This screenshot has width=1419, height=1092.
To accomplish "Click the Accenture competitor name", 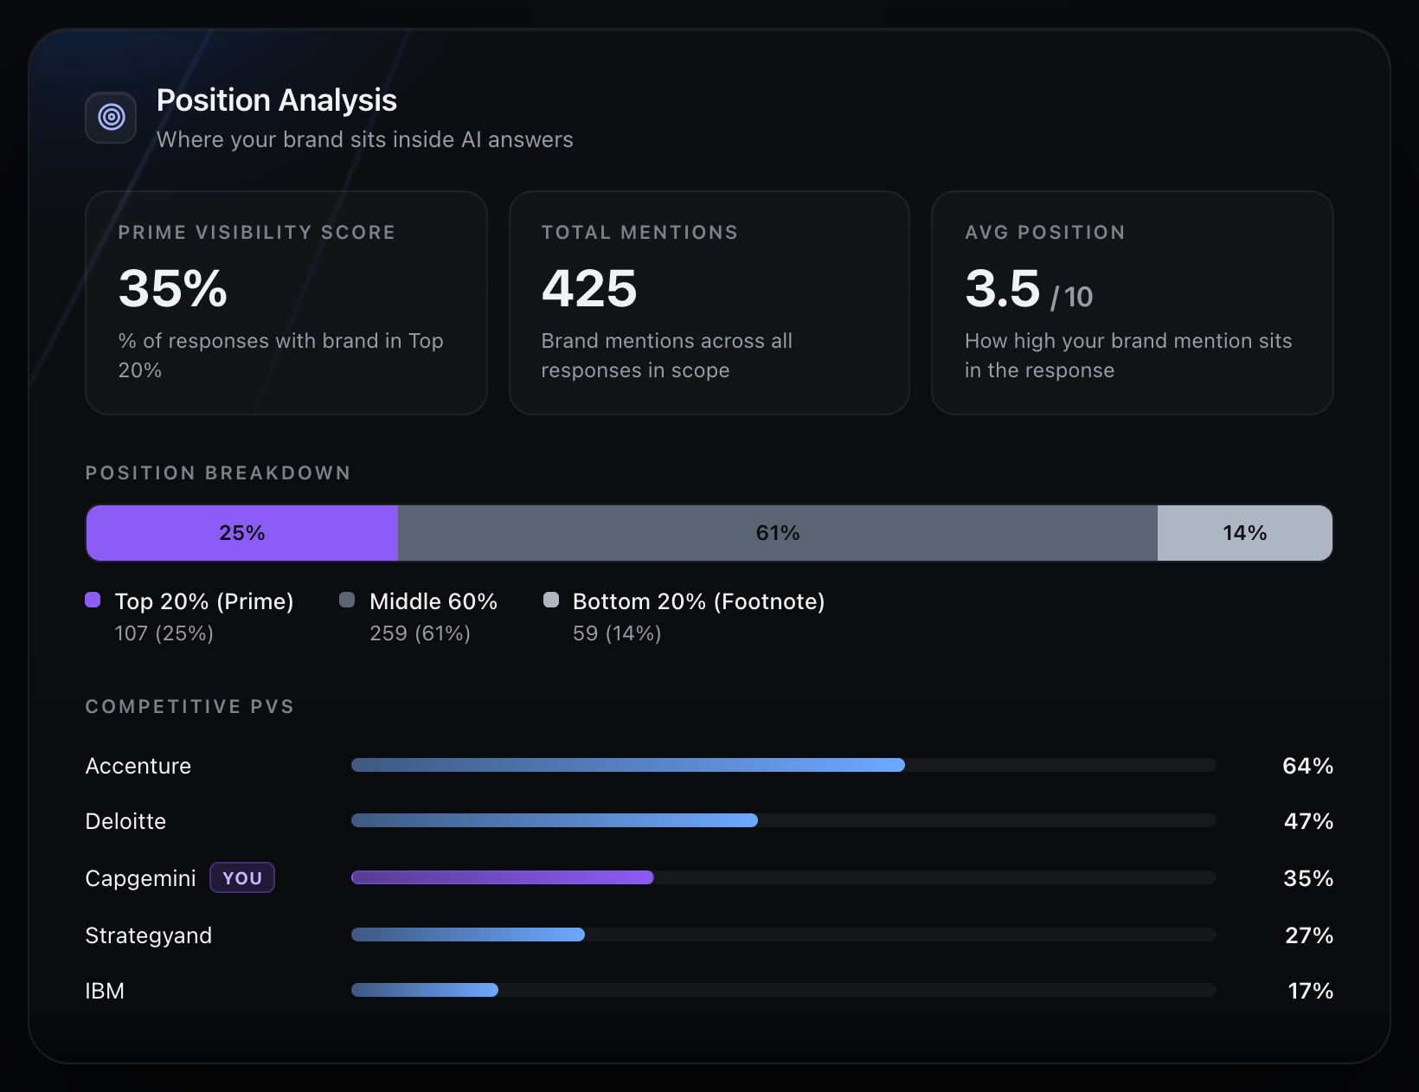I will [x=138, y=766].
